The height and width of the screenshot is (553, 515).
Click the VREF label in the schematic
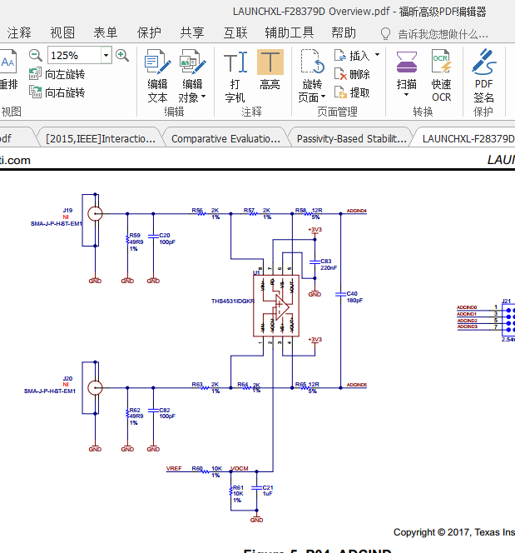[174, 468]
